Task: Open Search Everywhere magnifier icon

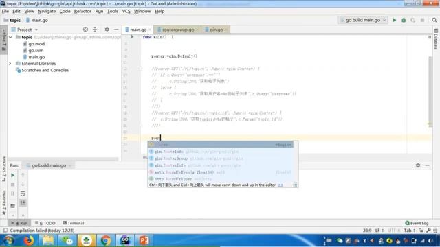Action: tap(434, 20)
